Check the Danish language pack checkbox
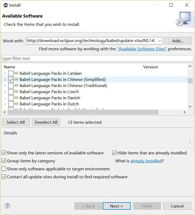Viewport: 195px width, 215px height. point(11,98)
